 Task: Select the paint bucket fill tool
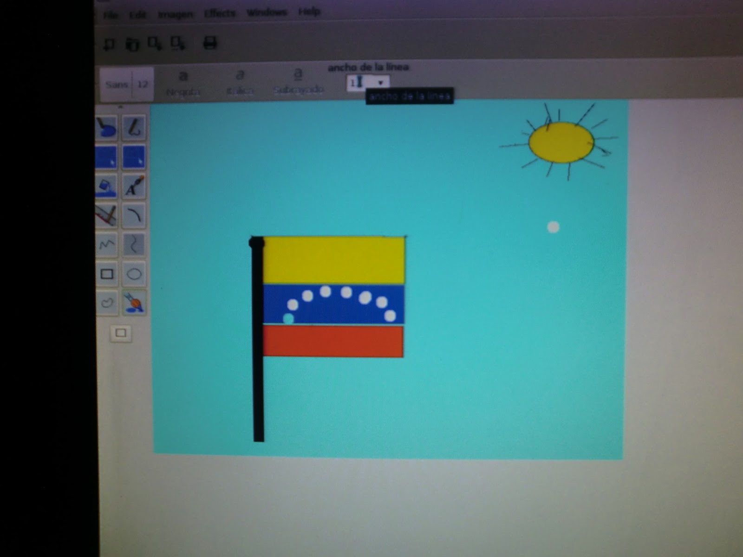pos(107,186)
